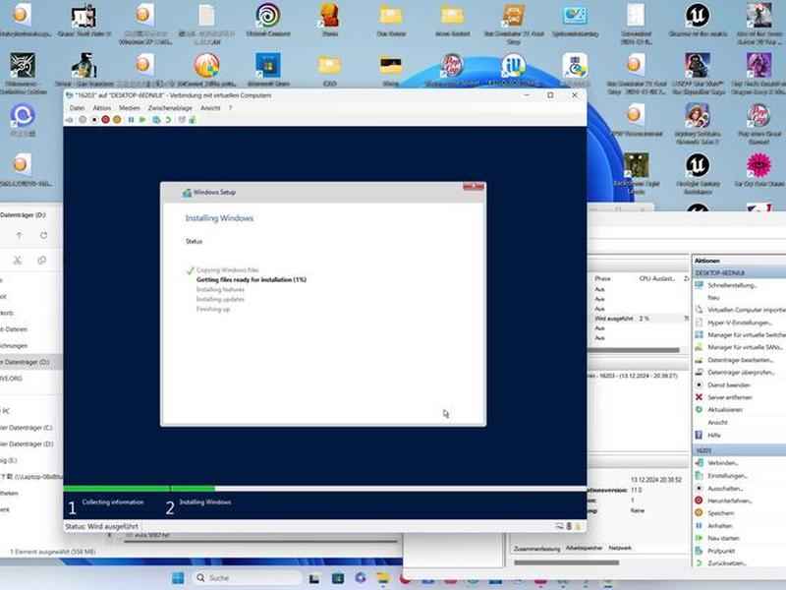Screen dimensions: 786x590
Task: Click Dienst beenden action
Action: click(728, 385)
